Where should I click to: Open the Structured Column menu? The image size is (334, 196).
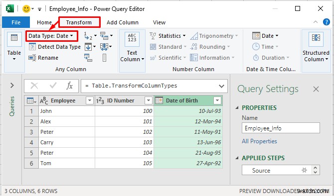316,47
